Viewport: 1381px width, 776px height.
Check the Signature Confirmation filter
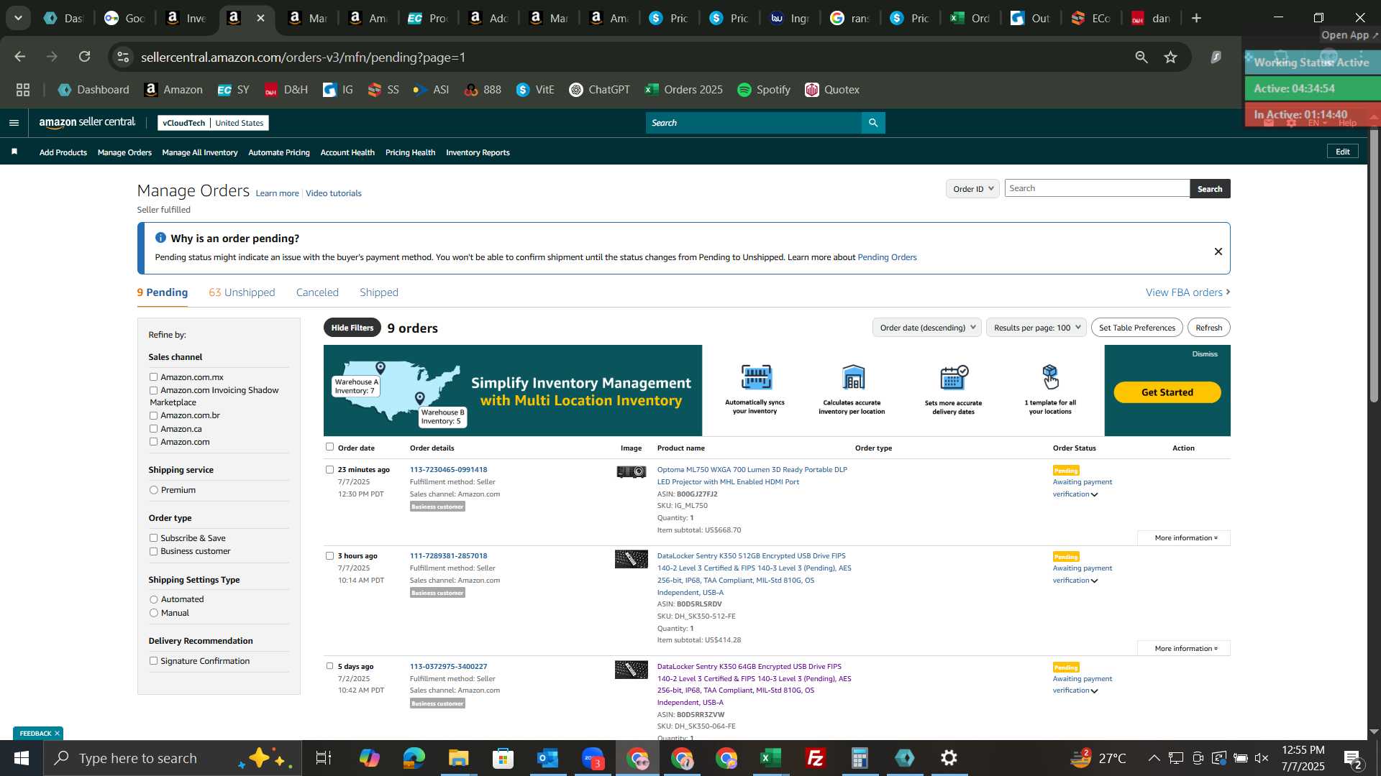point(153,661)
